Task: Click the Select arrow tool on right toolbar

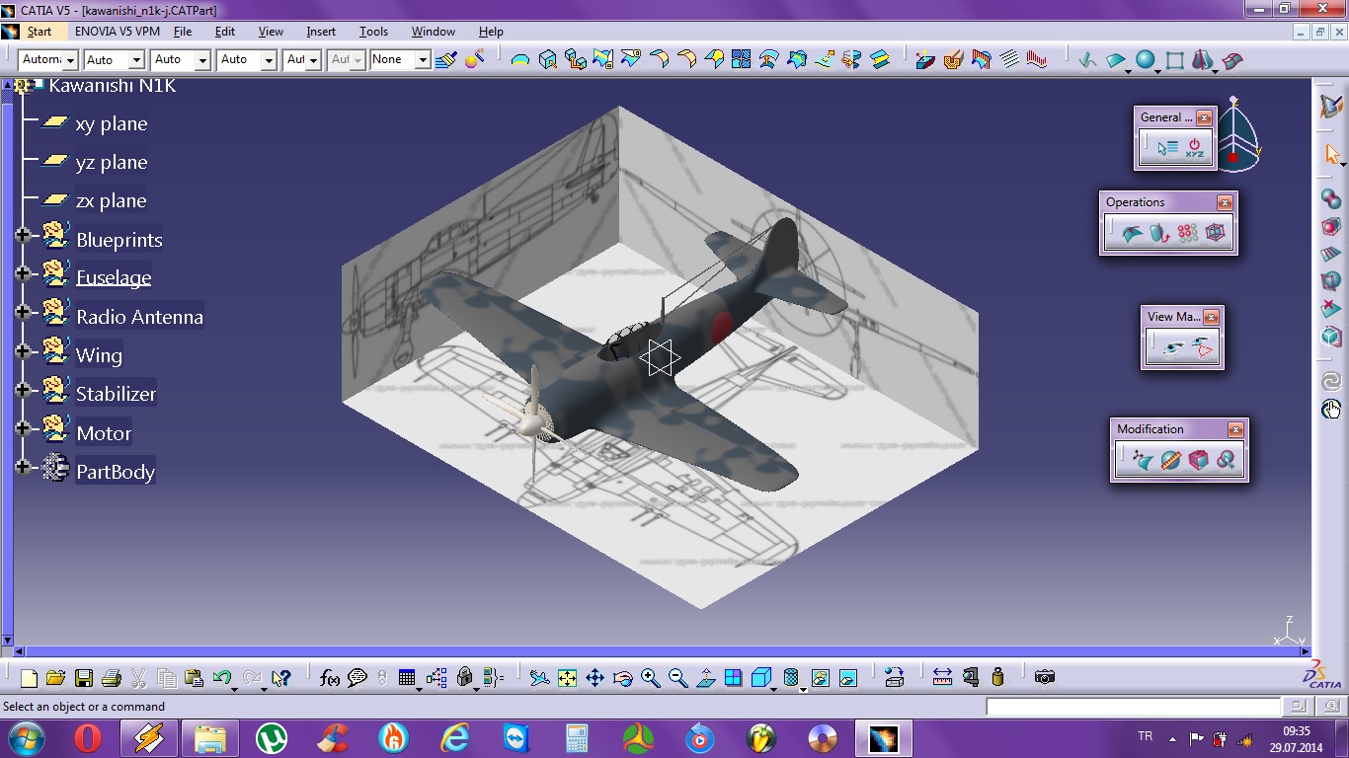Action: [1331, 154]
